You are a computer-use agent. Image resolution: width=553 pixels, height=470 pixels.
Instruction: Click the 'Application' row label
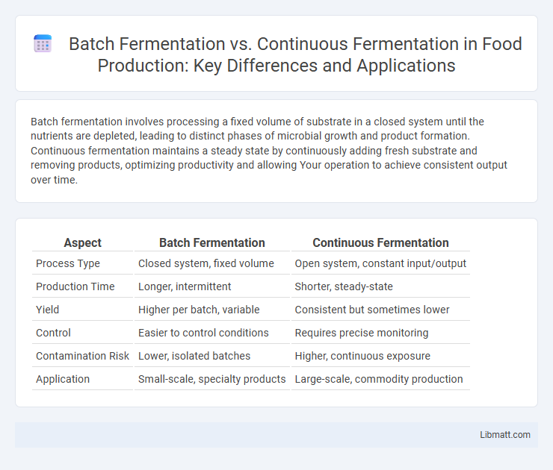(x=63, y=379)
